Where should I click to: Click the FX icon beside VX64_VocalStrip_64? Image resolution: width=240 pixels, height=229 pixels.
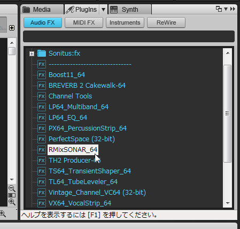42,203
